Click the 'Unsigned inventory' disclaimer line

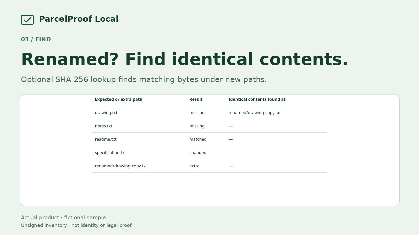coord(76,225)
